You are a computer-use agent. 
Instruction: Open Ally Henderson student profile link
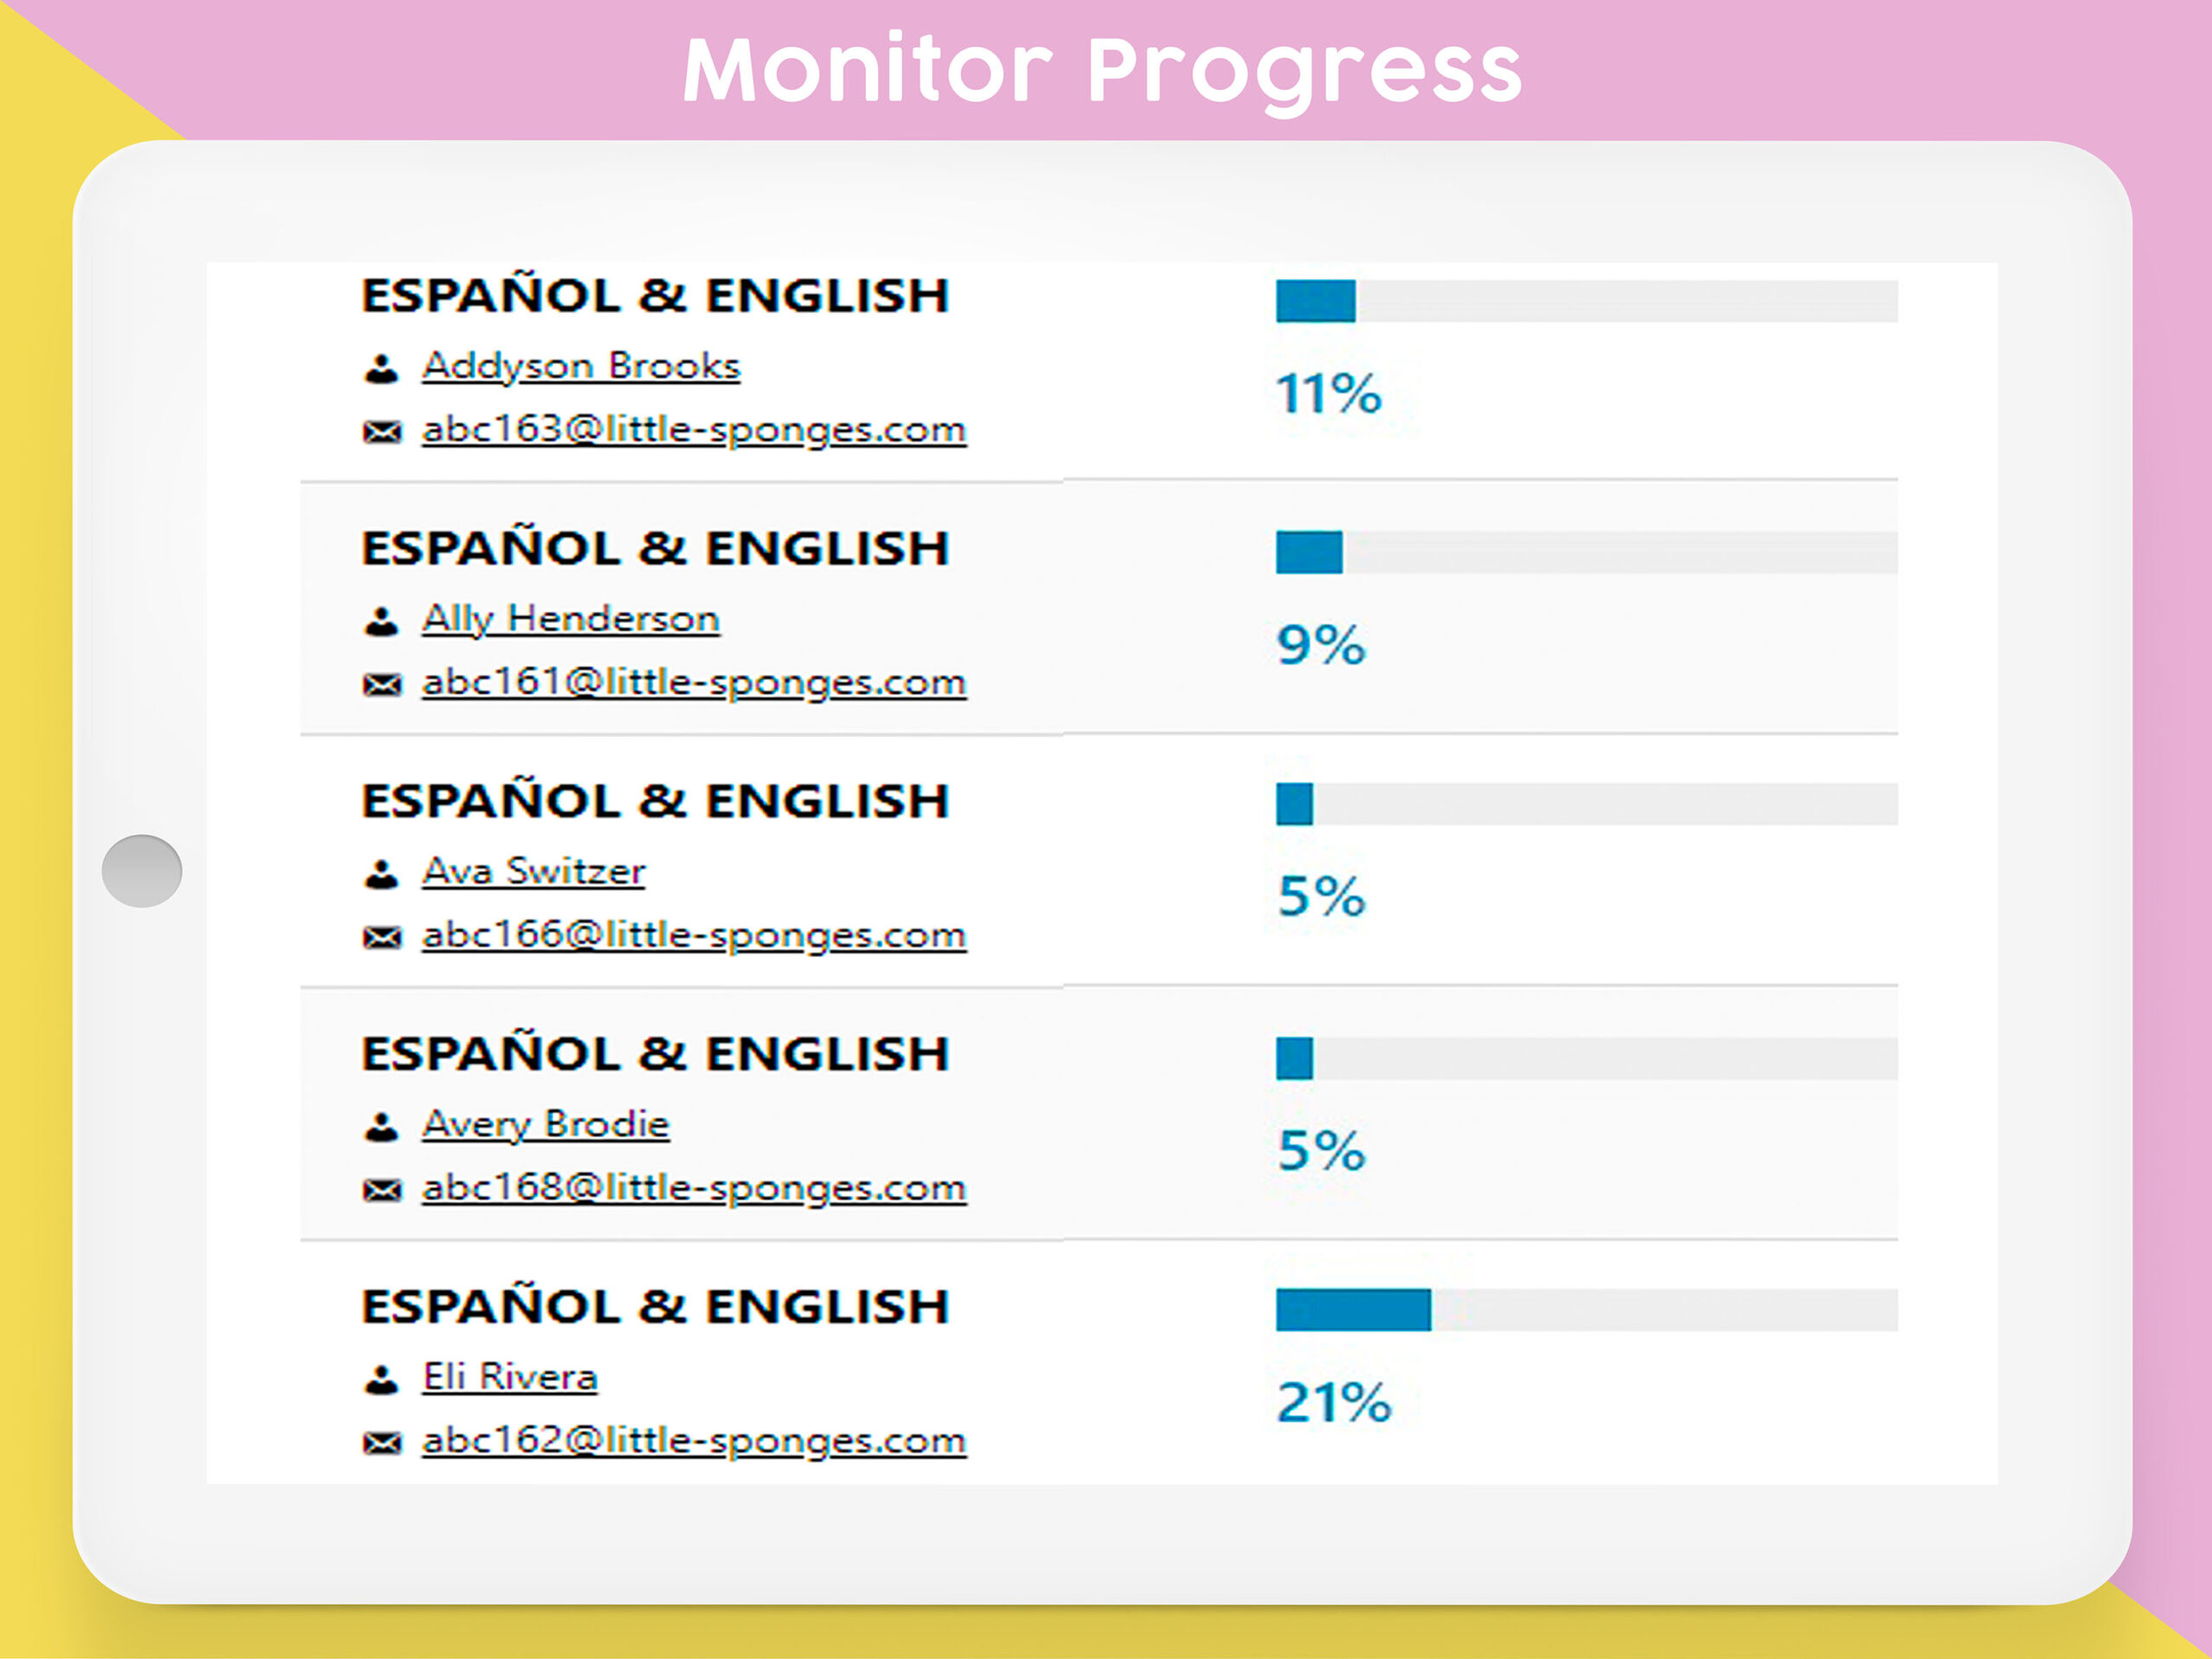(571, 620)
